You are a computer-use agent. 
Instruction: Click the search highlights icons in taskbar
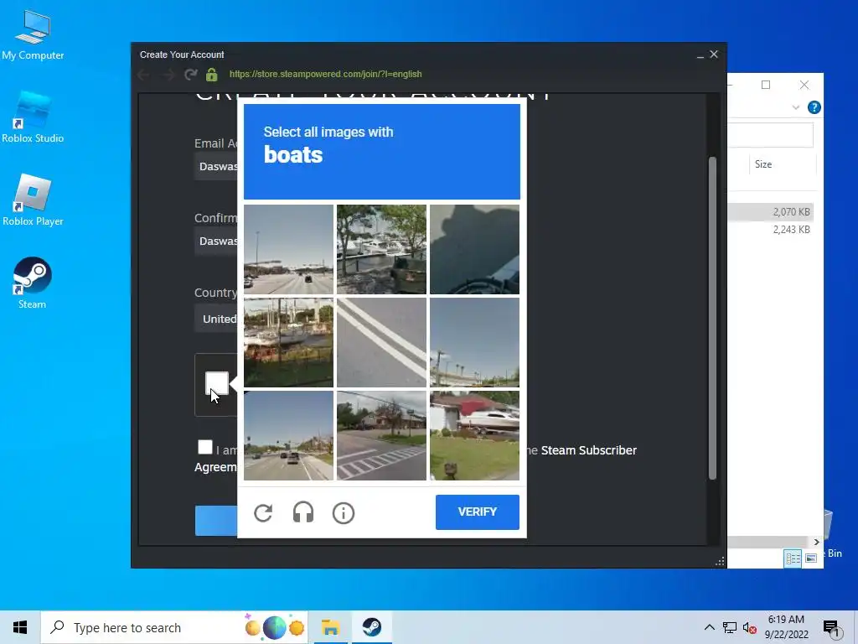[x=274, y=627]
